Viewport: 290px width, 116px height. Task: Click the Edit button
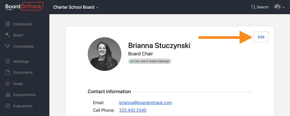pos(261,37)
